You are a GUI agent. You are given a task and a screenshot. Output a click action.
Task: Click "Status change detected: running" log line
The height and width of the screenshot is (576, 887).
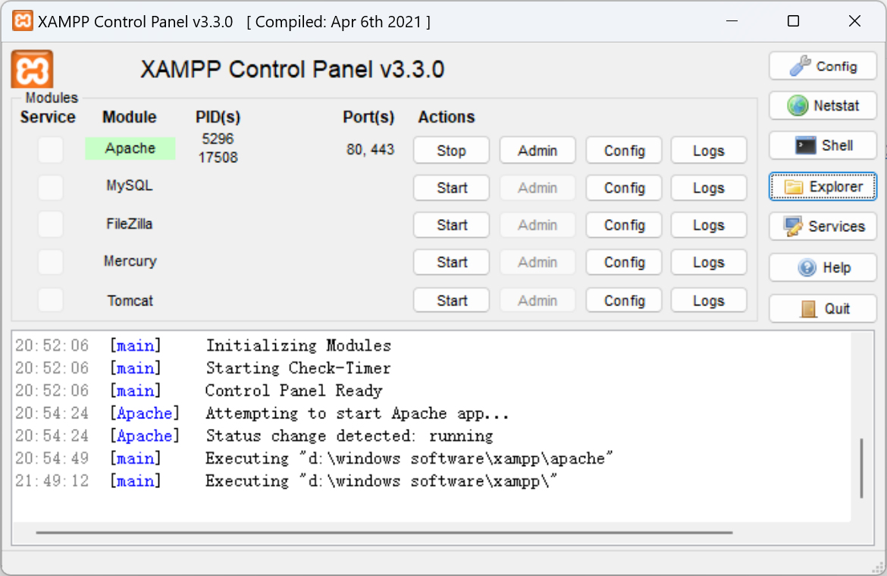349,436
